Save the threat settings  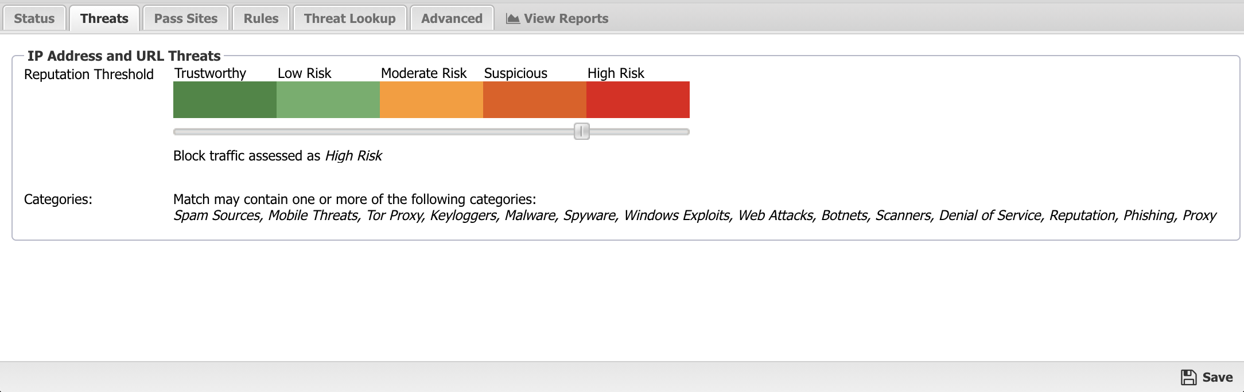pyautogui.click(x=1207, y=377)
